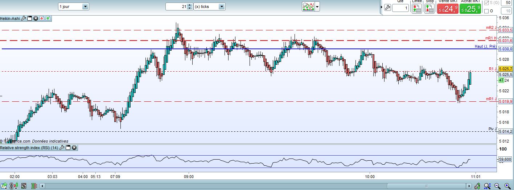Click the Heikin-Ashi panel title
The width and height of the screenshot is (514, 190).
pos(10,18)
